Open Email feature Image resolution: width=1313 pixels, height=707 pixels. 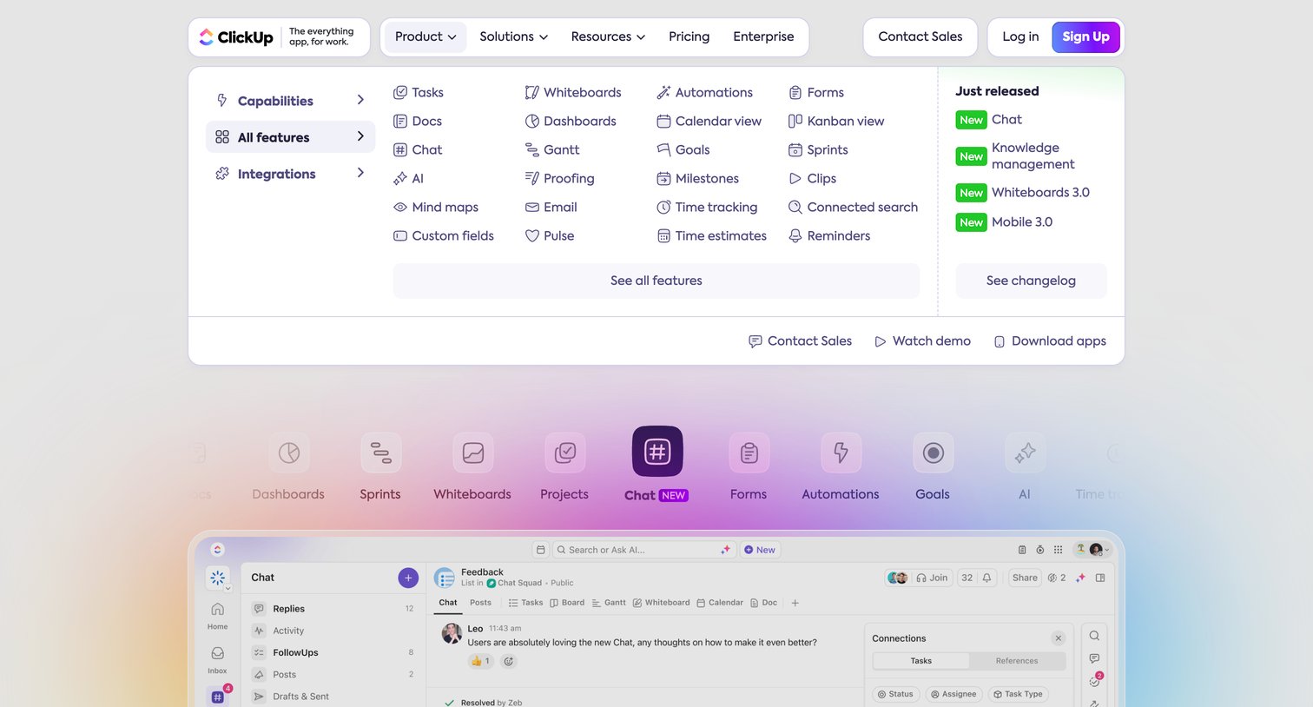pyautogui.click(x=551, y=207)
